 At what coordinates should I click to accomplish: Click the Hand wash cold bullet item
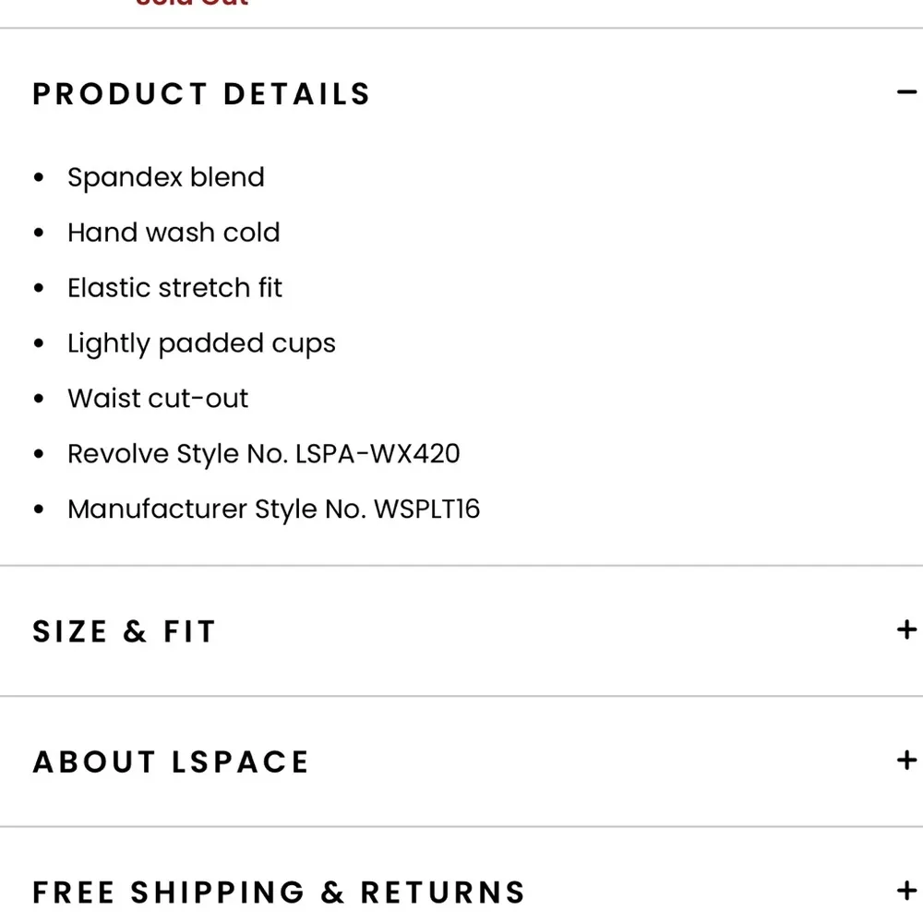174,233
